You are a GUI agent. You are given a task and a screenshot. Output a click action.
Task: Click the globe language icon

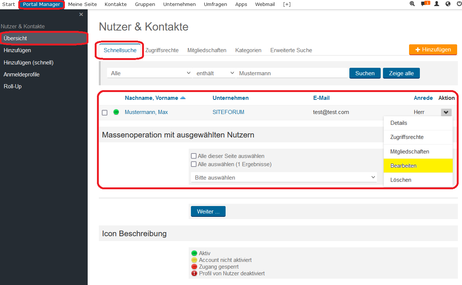point(448,4)
